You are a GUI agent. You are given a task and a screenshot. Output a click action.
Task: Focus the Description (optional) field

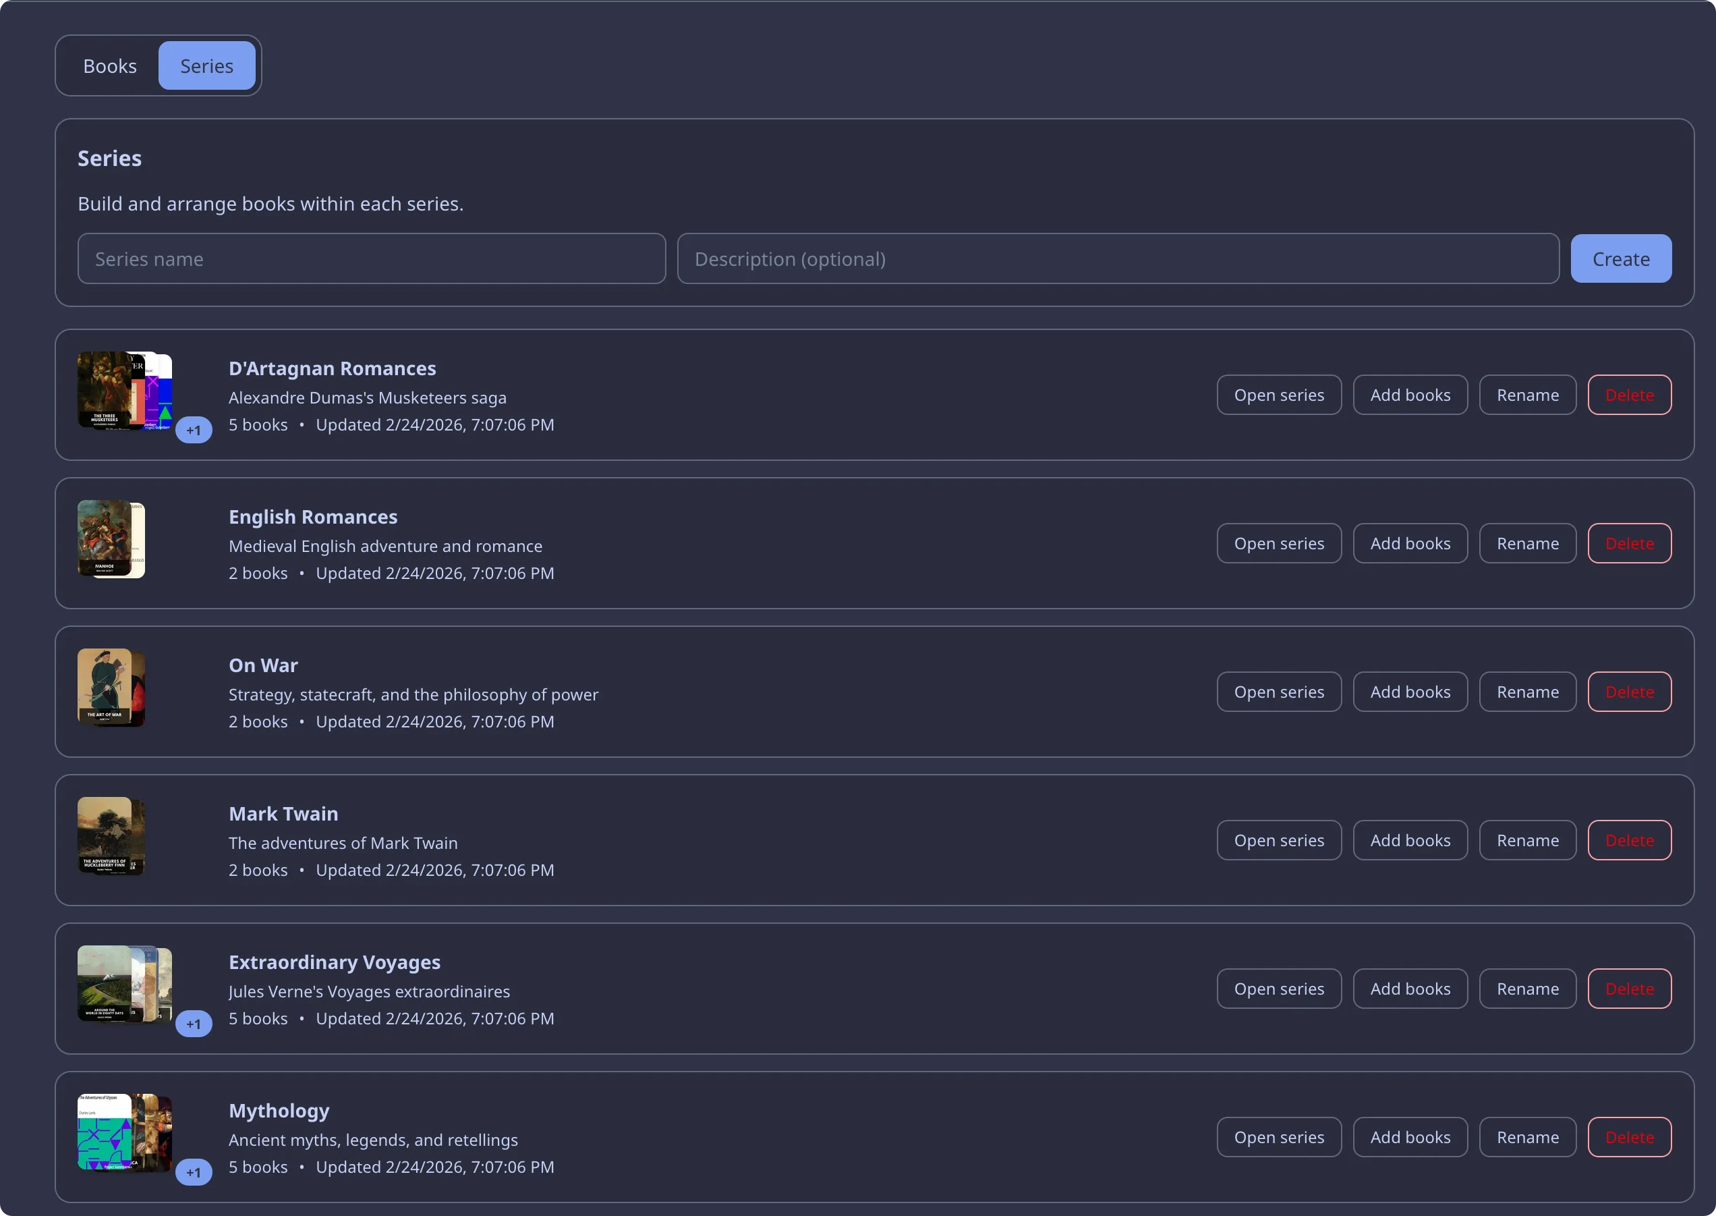click(x=1117, y=259)
